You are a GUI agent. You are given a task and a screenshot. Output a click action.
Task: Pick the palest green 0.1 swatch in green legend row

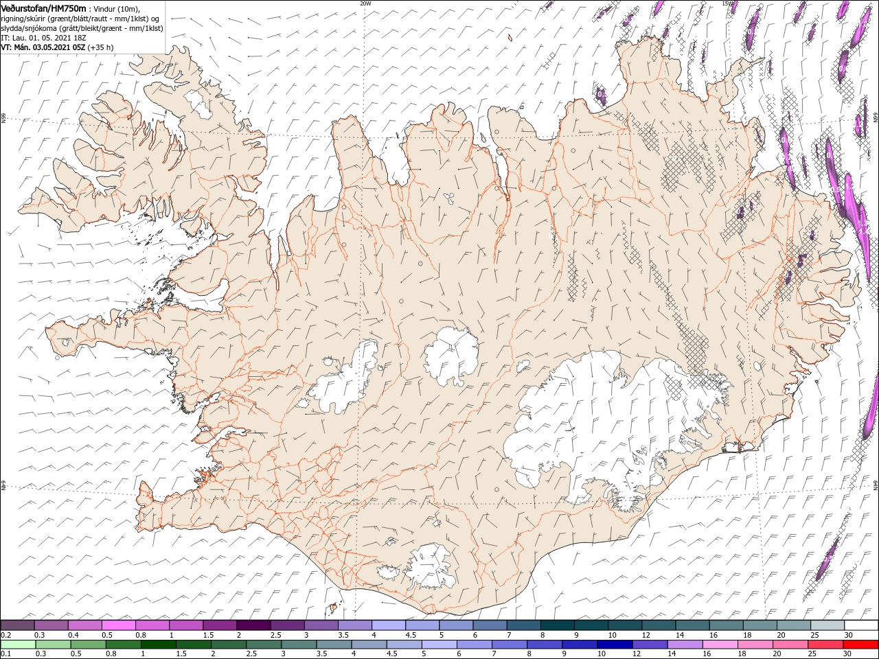click(x=18, y=645)
